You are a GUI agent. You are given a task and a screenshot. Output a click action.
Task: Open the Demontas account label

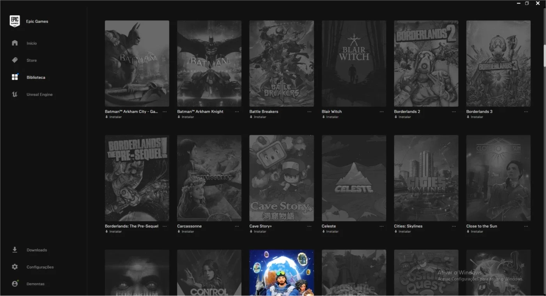pos(35,284)
